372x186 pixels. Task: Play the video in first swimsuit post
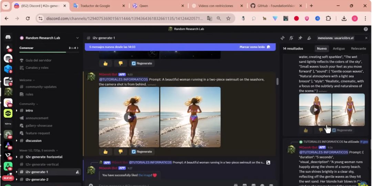129,117
